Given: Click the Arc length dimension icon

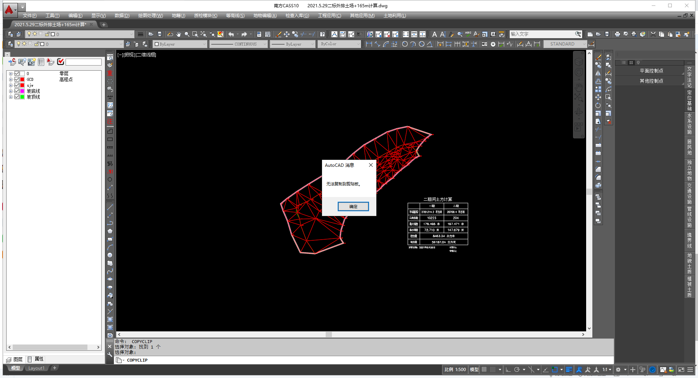Looking at the screenshot, I should point(386,44).
